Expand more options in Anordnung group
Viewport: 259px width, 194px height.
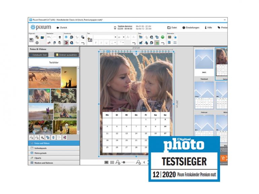pos(83,43)
